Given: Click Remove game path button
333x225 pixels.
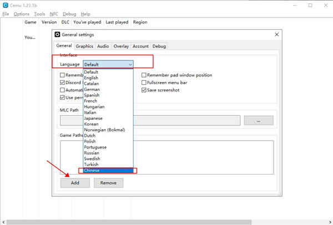Looking at the screenshot, I should 108,183.
